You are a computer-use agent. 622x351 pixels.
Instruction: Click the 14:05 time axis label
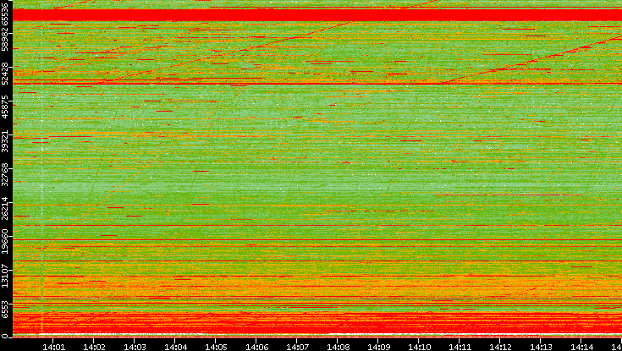click(x=216, y=347)
